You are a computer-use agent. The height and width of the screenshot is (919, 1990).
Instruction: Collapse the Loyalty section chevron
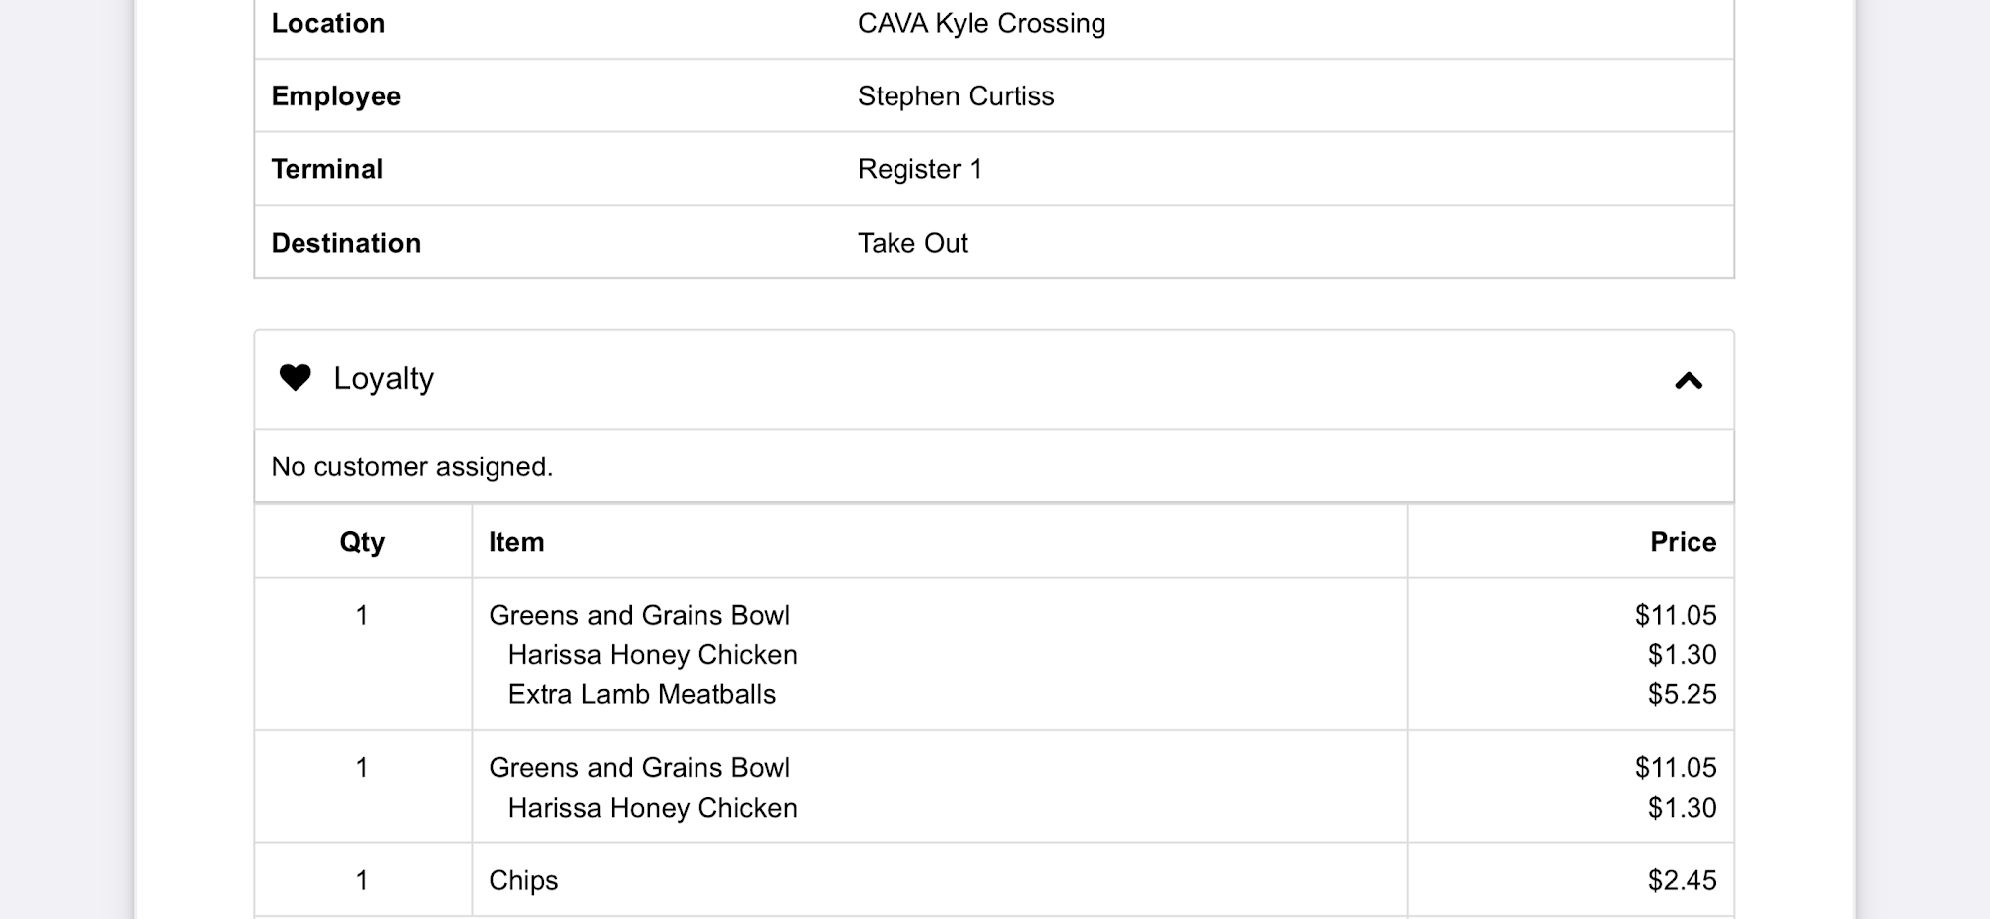tap(1689, 380)
